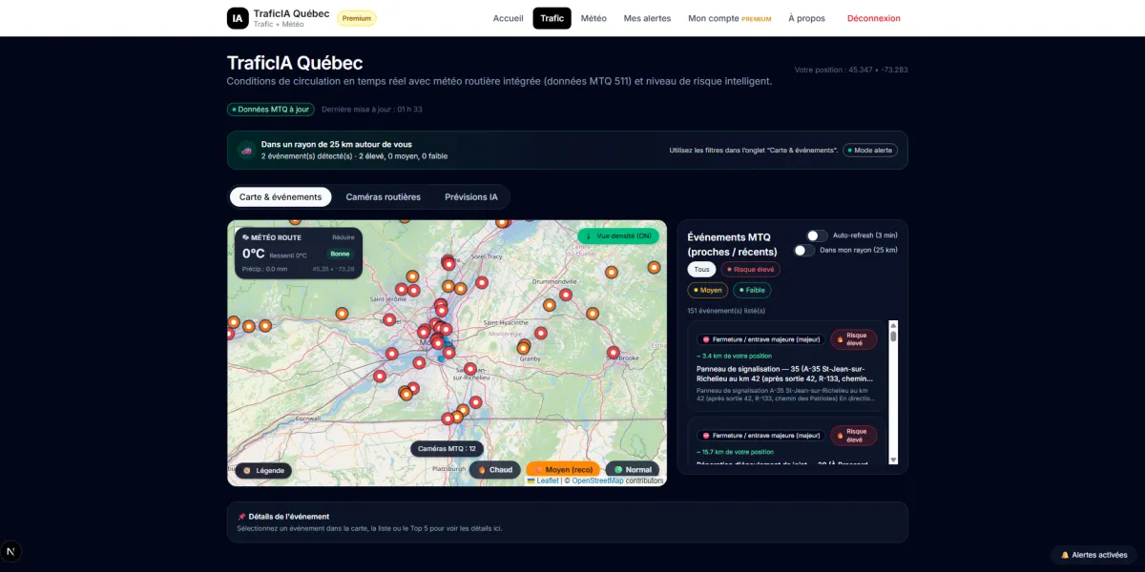Click red map marker near Sherbrooke

tap(614, 353)
